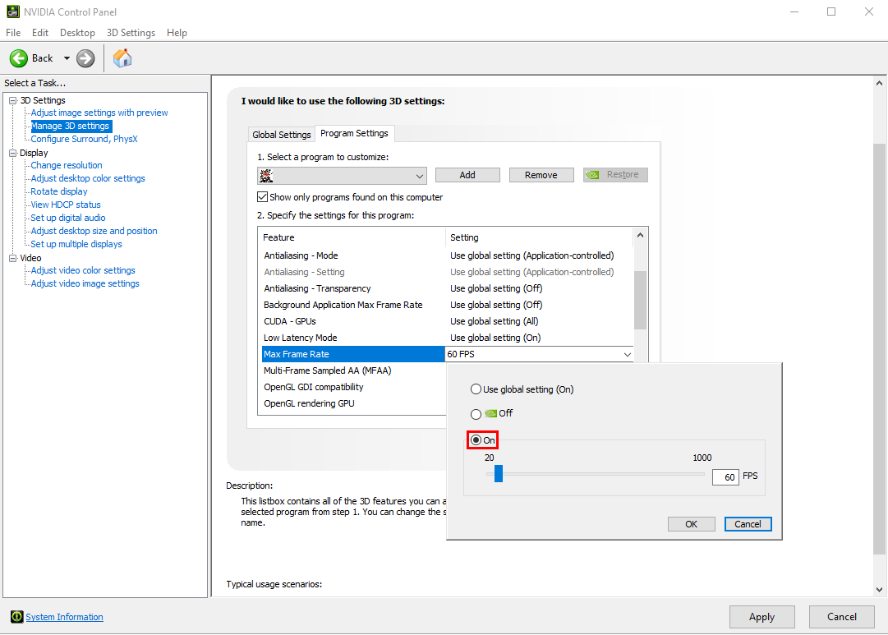Uncheck Show only programs found on this computer
Screen dimensions: 888x635
coord(263,197)
